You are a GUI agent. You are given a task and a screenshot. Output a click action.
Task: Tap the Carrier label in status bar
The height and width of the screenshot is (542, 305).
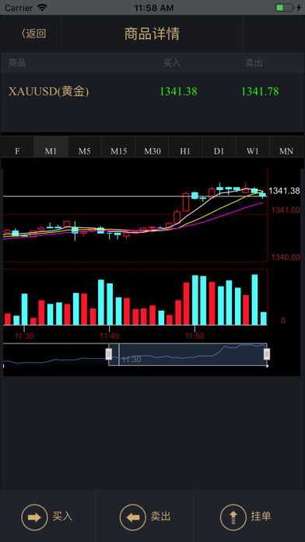19,8
